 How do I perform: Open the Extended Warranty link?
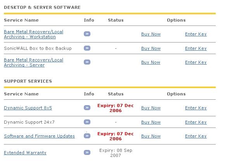[x=25, y=153]
